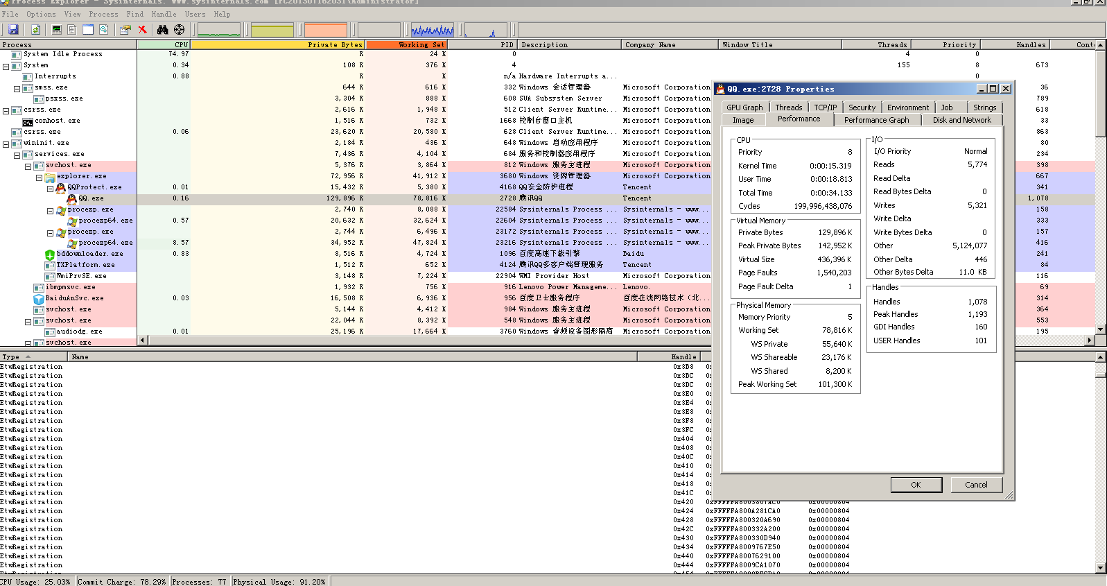Sort by the Private Bytes column header
Screen dimensions: 1107x586
278,44
